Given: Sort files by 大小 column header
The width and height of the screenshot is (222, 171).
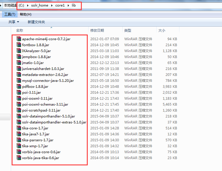Looking at the screenshot, I should (x=162, y=30).
